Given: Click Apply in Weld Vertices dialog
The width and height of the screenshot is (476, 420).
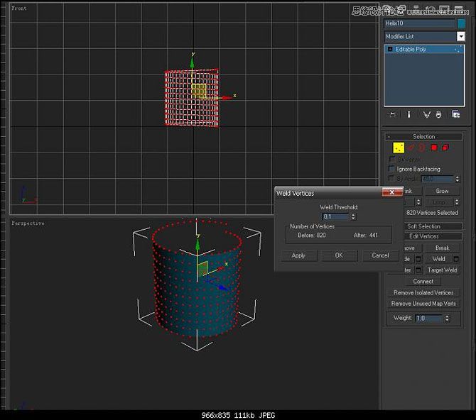Looking at the screenshot, I should [x=298, y=255].
